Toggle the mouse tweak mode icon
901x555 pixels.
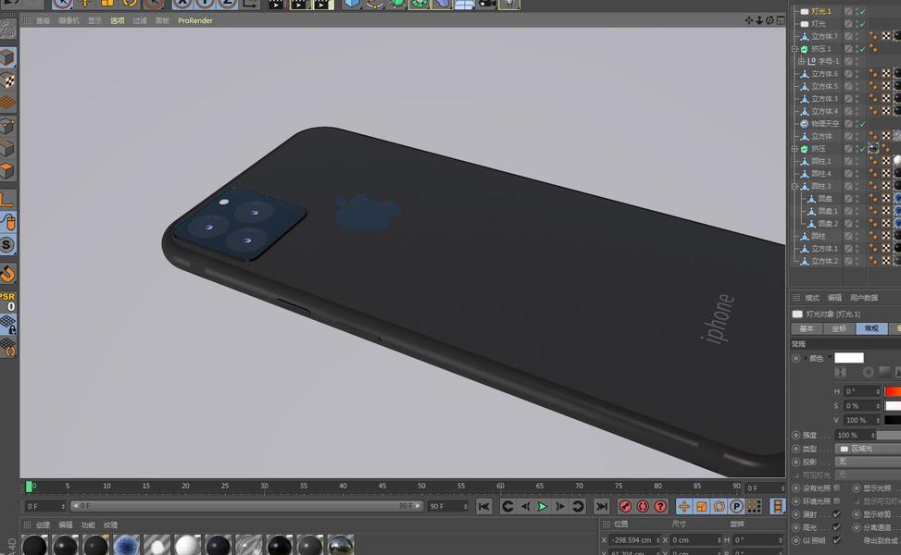(x=7, y=222)
